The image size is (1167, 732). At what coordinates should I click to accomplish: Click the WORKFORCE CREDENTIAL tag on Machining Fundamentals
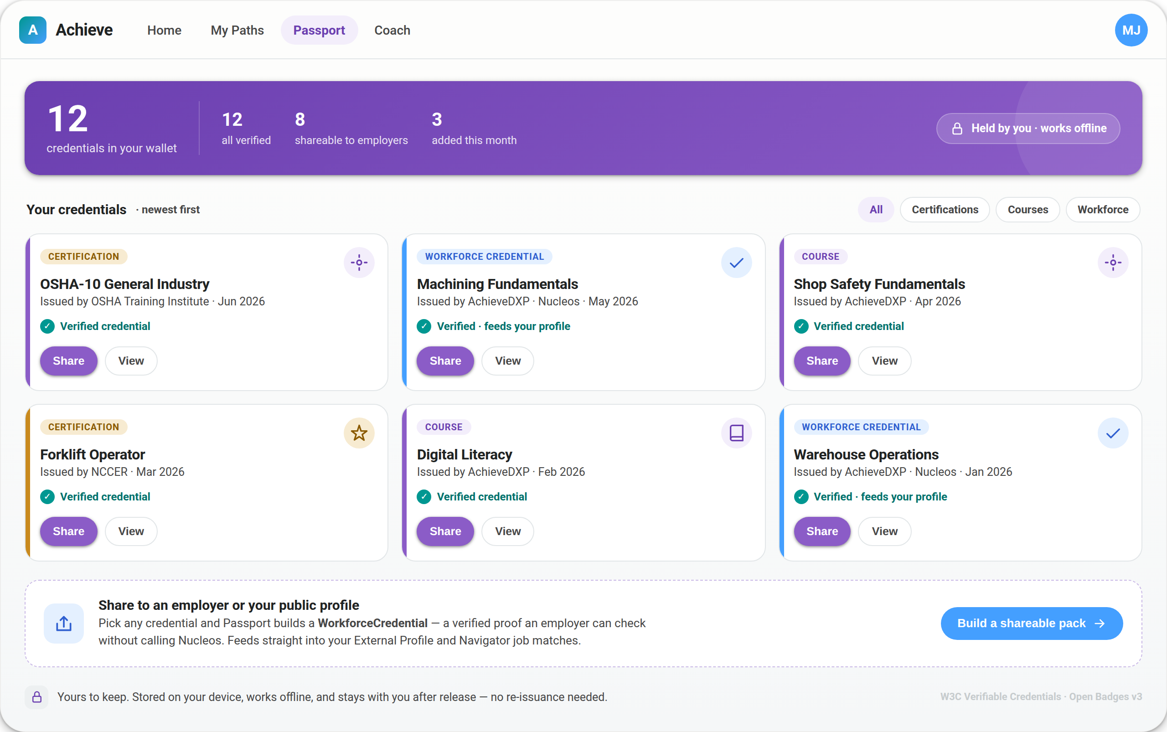[484, 257]
